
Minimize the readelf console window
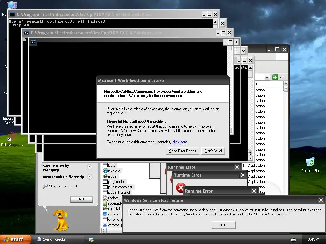(x=204, y=14)
